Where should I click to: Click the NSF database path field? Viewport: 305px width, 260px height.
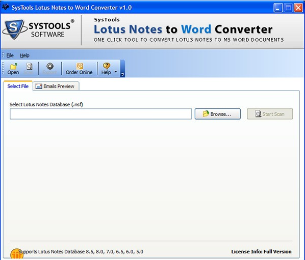coord(101,114)
